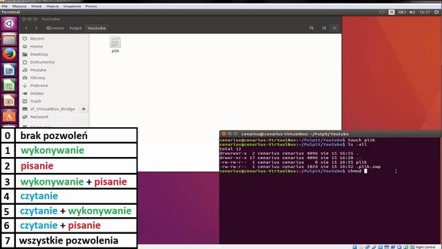
Task: Open the network indicator in top panel
Action: click(x=382, y=12)
